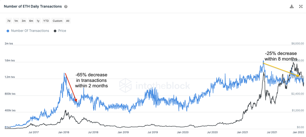Set range to 6m
Screen dimensions: 306x137
coord(31,21)
